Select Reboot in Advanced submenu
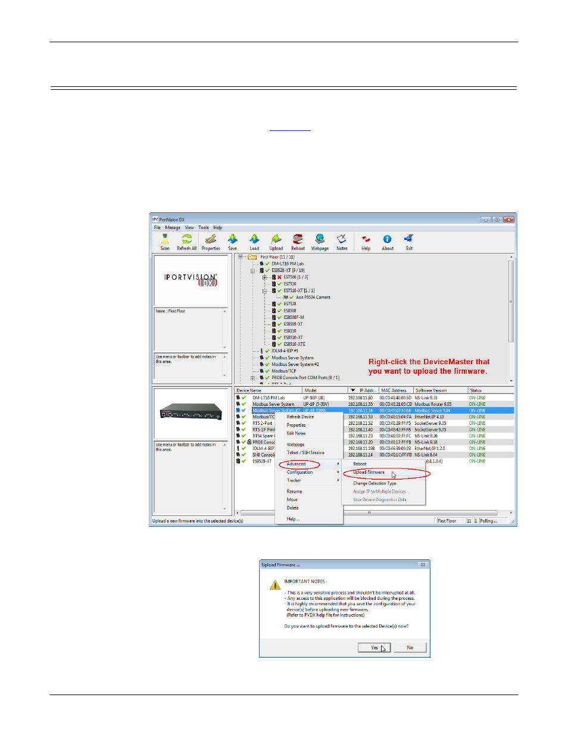The width and height of the screenshot is (568, 735). (x=383, y=464)
